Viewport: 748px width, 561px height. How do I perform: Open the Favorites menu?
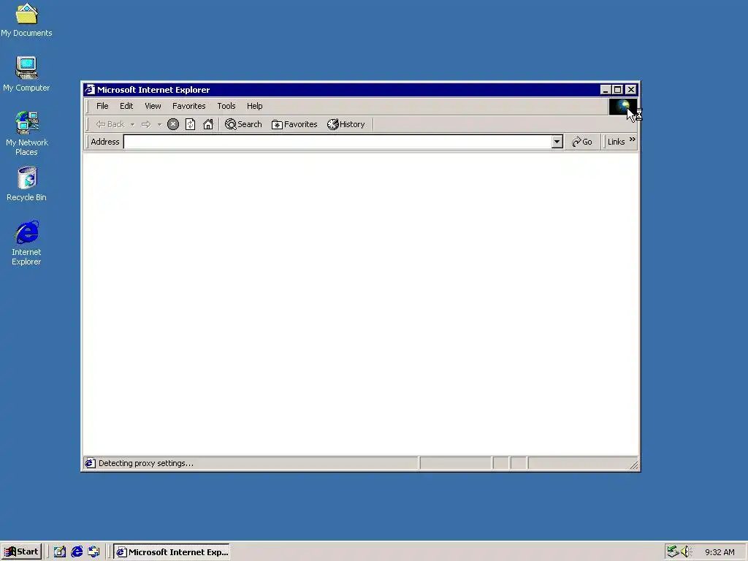coord(189,106)
